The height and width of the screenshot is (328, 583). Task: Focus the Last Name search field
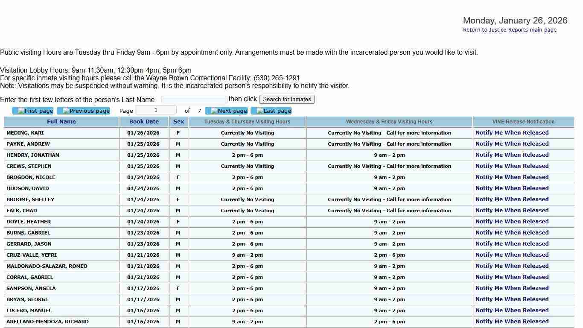coord(194,100)
